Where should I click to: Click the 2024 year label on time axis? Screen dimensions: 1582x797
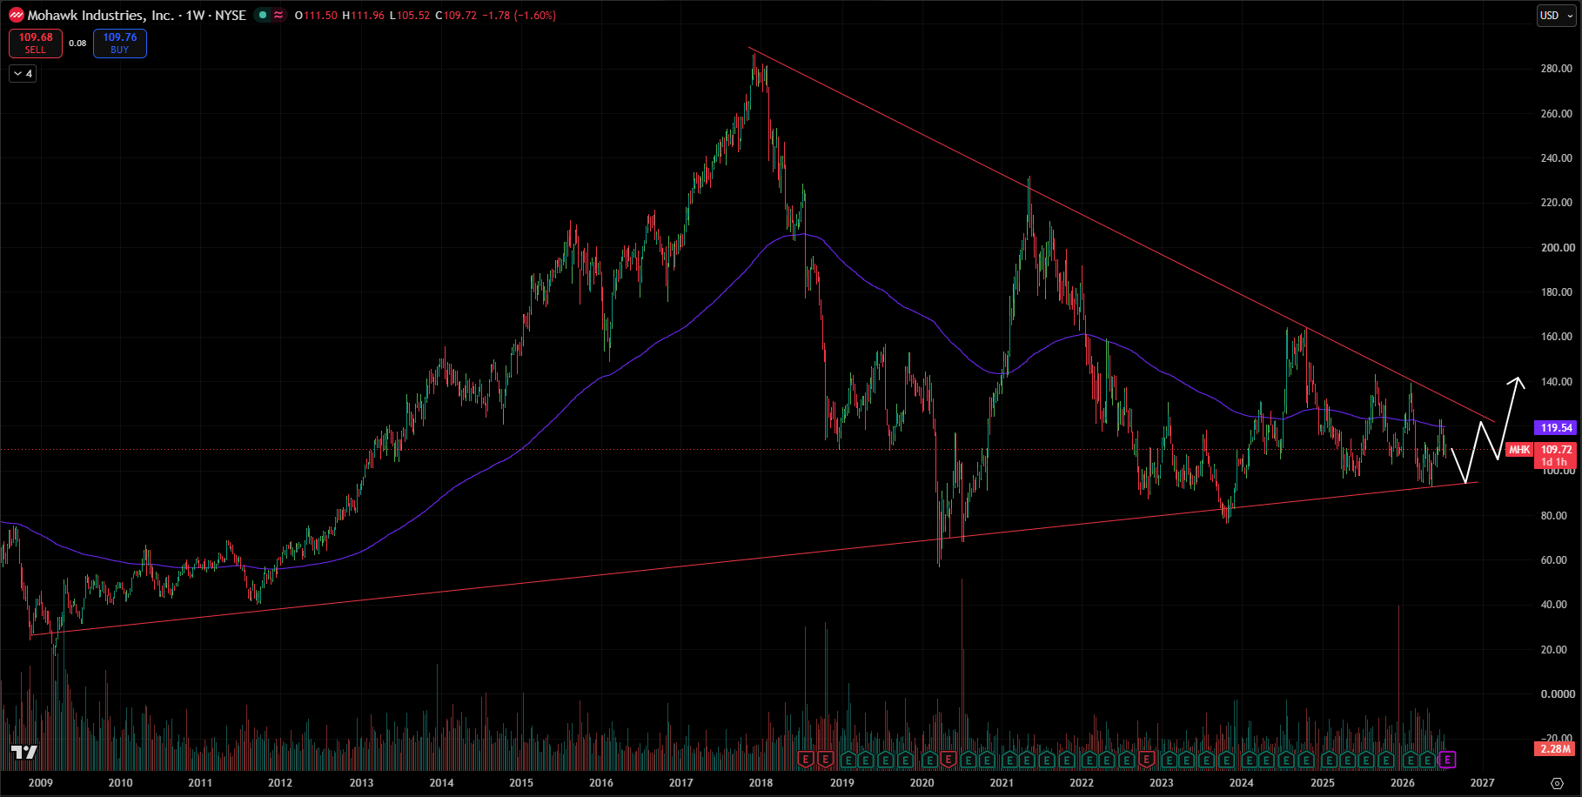click(x=1242, y=783)
